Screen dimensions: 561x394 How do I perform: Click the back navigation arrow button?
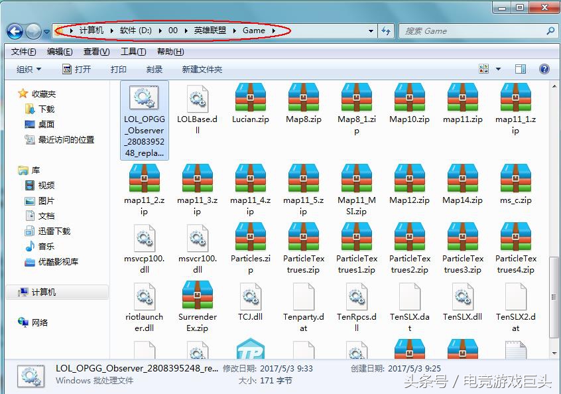point(15,31)
